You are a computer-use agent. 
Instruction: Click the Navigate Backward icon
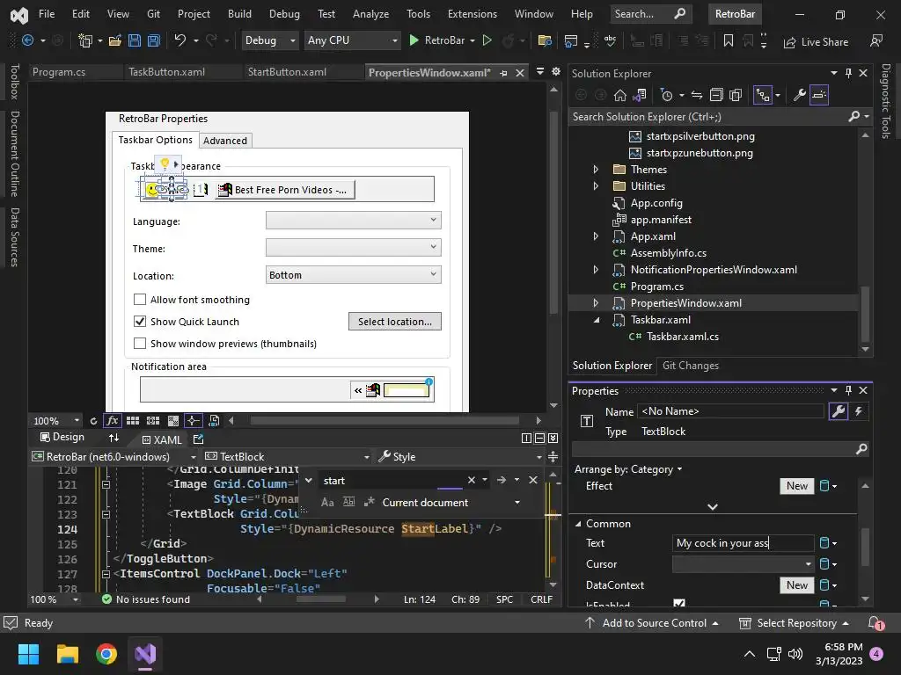27,40
